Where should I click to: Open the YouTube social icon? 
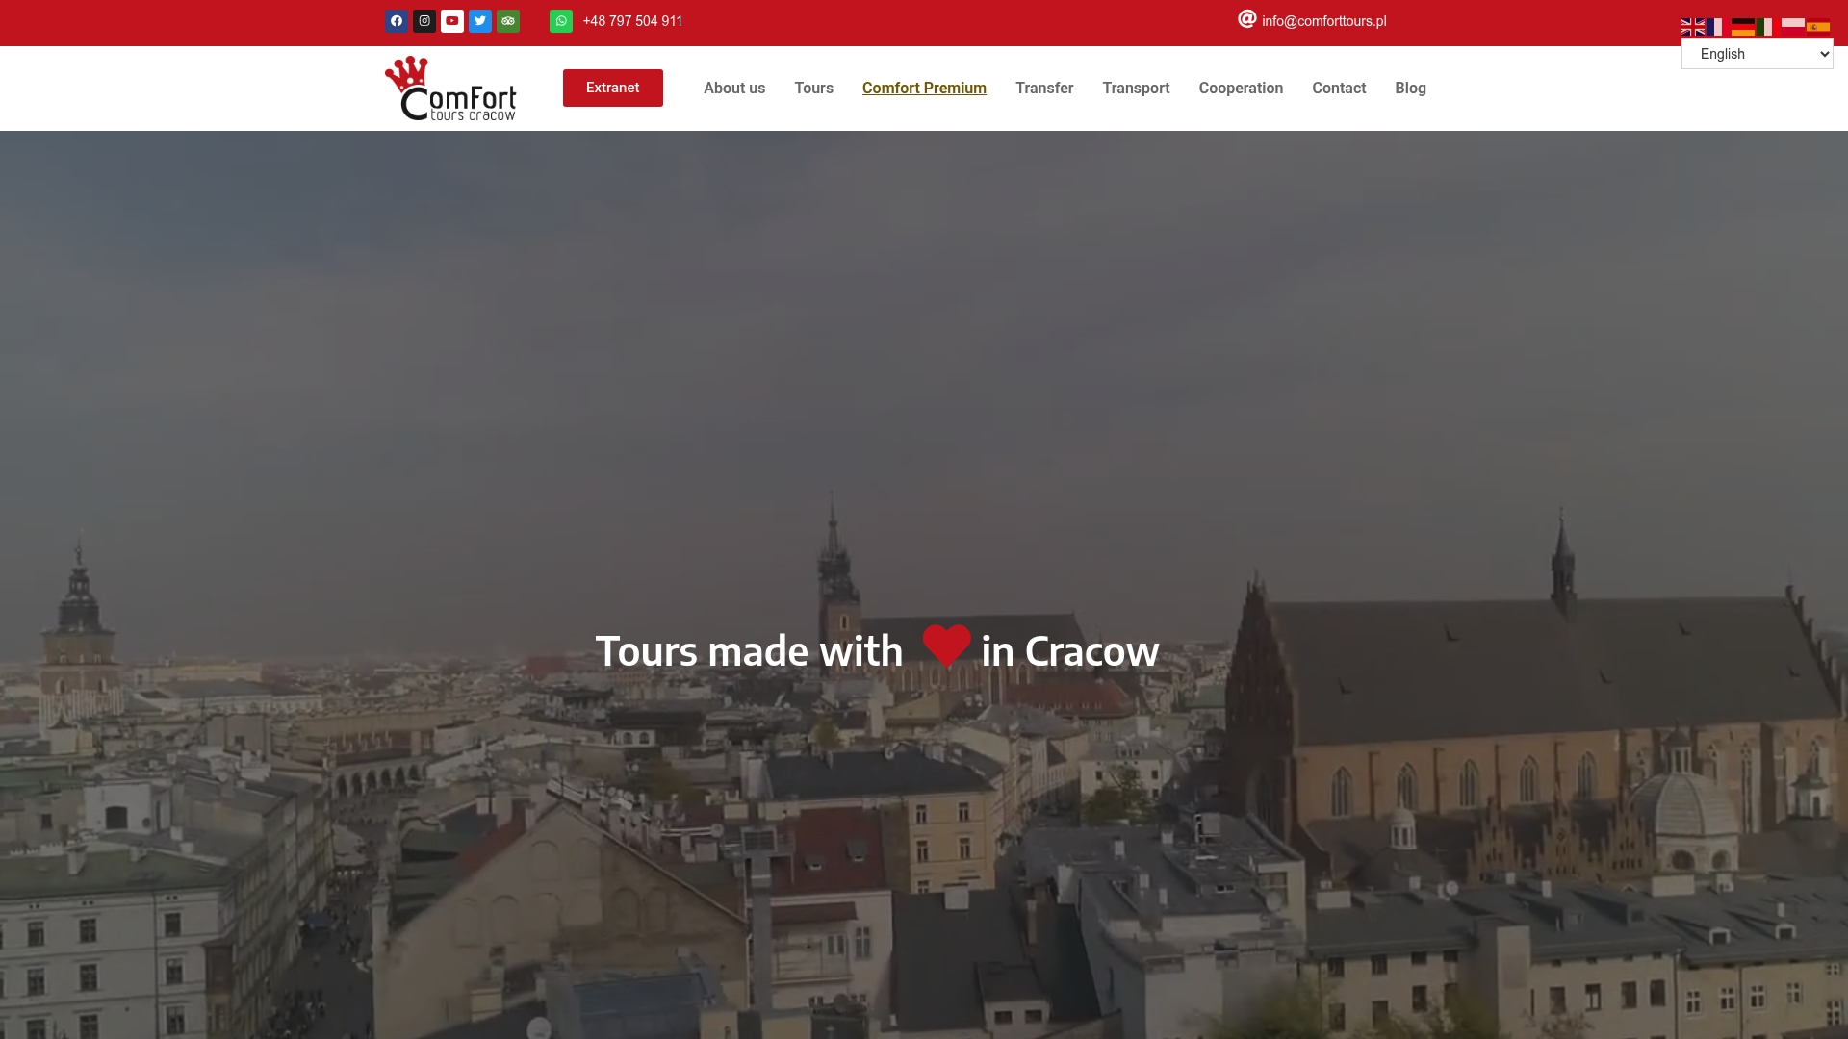point(452,21)
